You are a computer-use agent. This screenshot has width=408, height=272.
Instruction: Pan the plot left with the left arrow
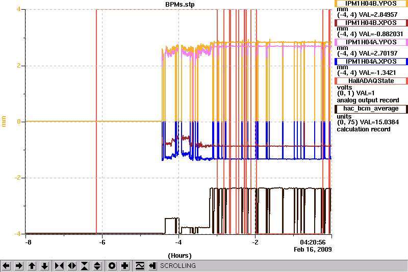6,266
